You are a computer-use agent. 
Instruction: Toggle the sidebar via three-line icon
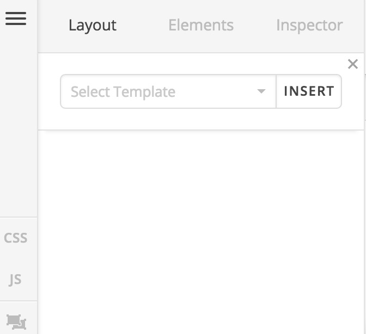point(16,18)
